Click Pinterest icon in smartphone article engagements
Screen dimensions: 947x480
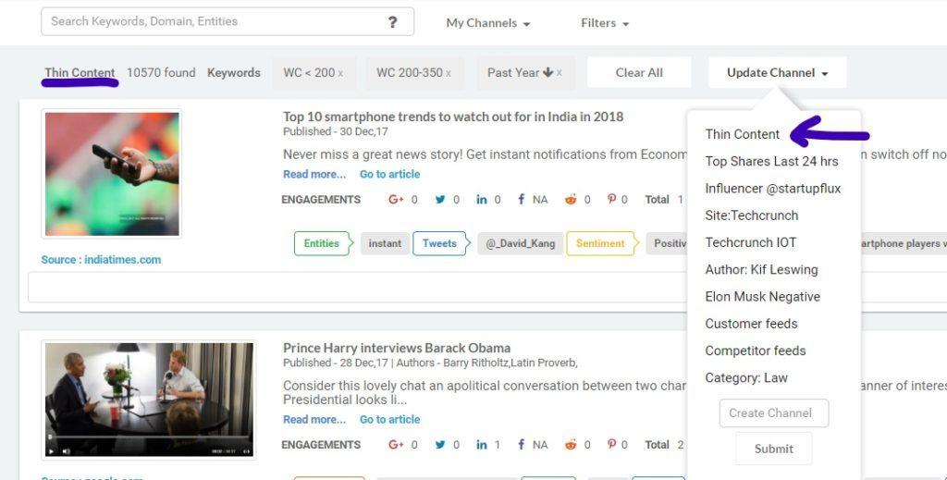click(612, 199)
